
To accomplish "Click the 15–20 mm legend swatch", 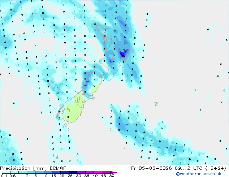I will [56, 172].
